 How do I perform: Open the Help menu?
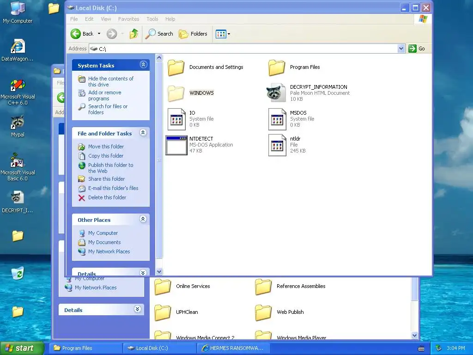tap(170, 19)
